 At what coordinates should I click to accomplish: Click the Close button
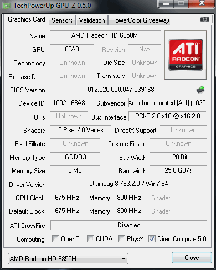coord(192,257)
